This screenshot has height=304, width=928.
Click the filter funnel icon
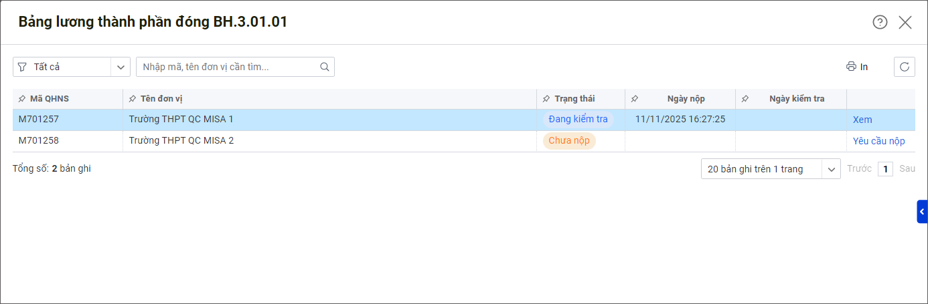coord(22,67)
